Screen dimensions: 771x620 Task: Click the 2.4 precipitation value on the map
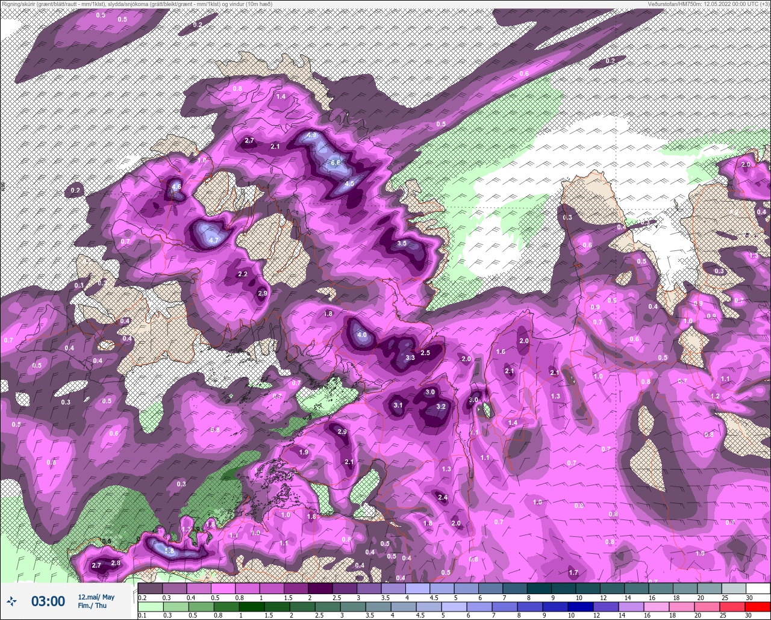(443, 497)
